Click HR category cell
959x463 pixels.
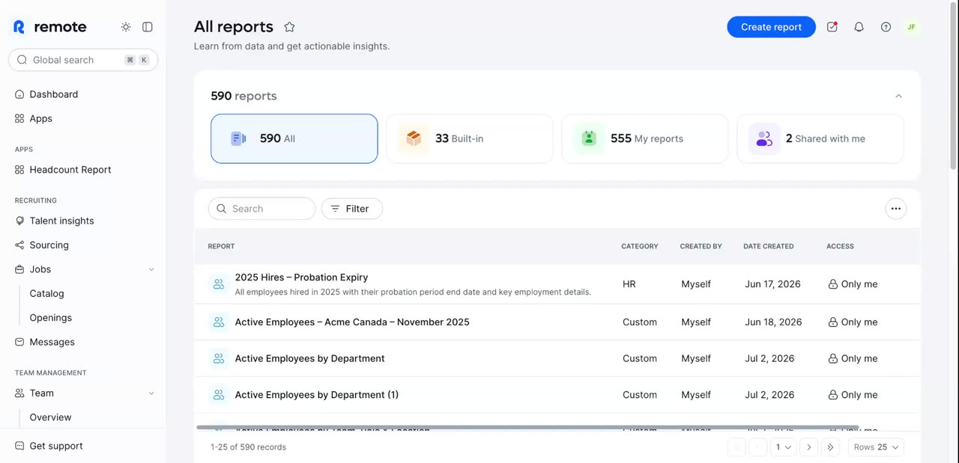point(629,284)
